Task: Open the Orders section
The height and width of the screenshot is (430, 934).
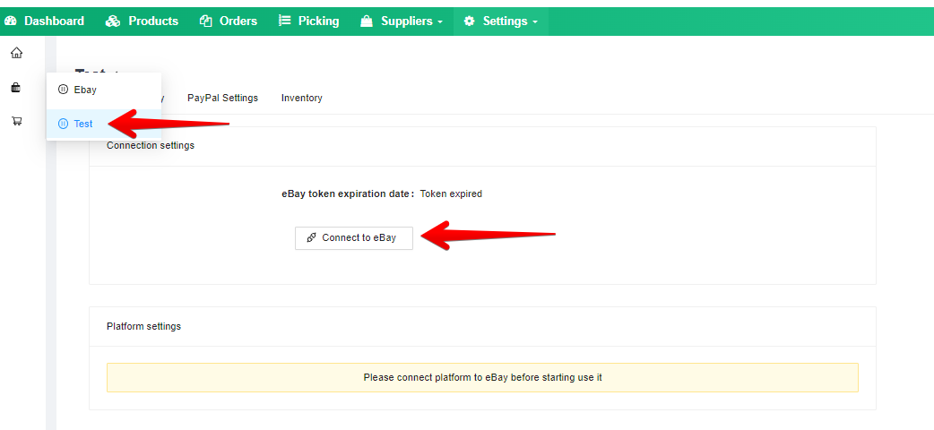Action: 229,21
